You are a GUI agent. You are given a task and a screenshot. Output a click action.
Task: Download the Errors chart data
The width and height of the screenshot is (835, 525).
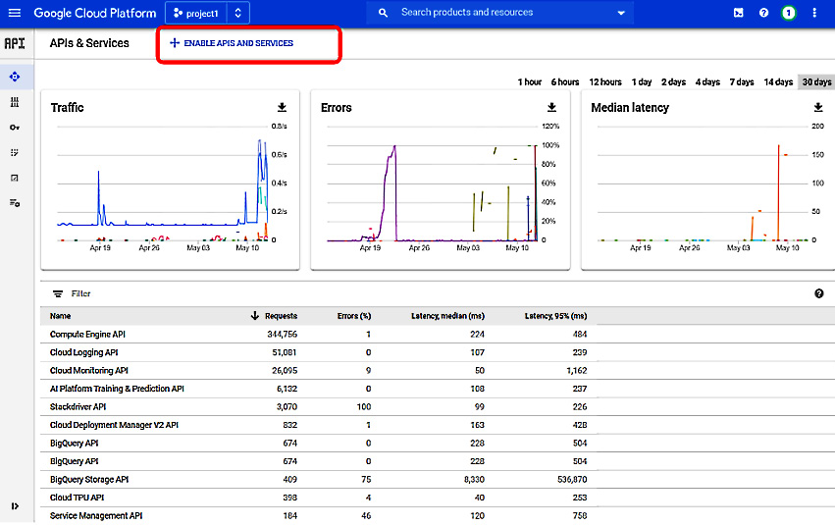coord(551,108)
